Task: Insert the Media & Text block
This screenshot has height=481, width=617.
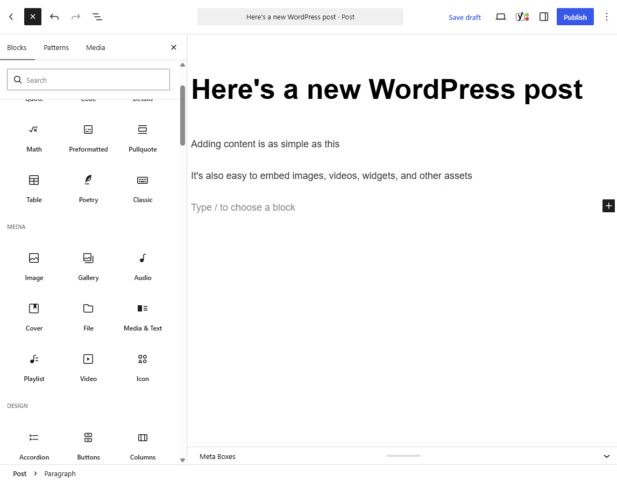Action: [x=143, y=318]
